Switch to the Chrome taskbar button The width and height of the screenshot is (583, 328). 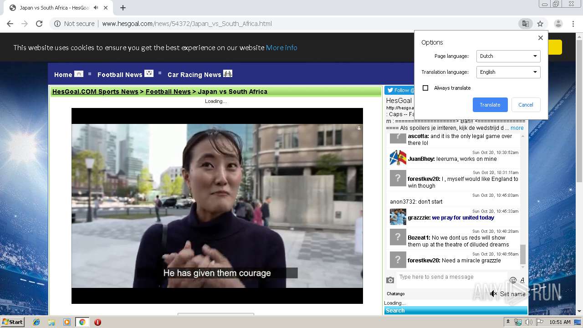tap(82, 322)
